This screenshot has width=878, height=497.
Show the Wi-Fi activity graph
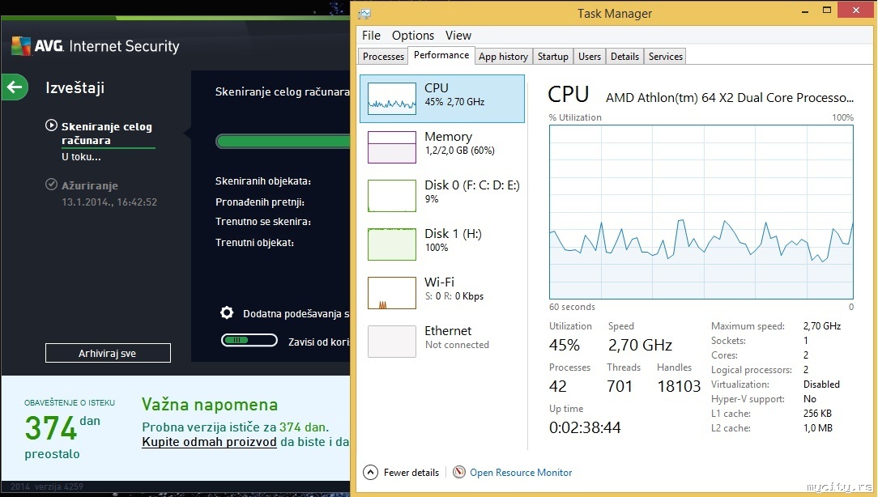coord(392,292)
